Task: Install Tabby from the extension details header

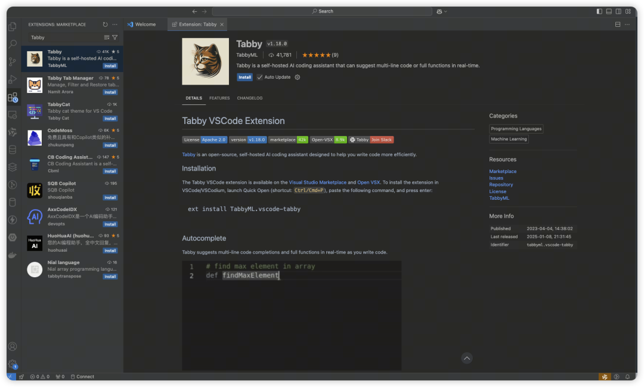Action: point(245,78)
